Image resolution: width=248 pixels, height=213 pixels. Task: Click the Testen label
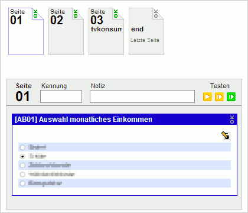coord(220,86)
